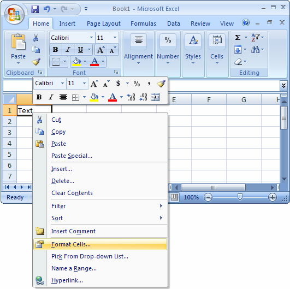Open mini toolbar font size dropdown

[x=84, y=83]
